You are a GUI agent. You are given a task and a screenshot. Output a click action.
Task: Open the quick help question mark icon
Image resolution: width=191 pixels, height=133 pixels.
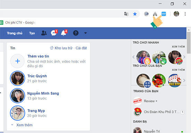[76, 33]
